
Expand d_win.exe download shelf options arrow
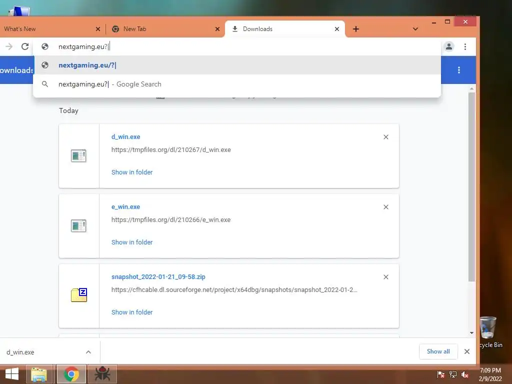88,352
